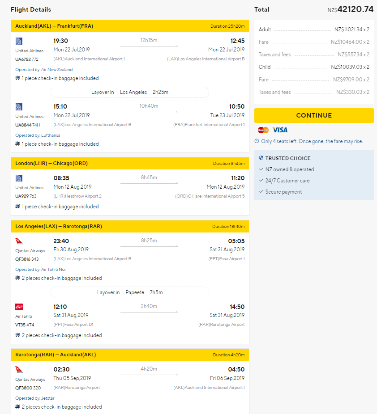Click the Layover in Papeete 7h5m box
Viewport: 377px width, 414px height.
point(130,292)
